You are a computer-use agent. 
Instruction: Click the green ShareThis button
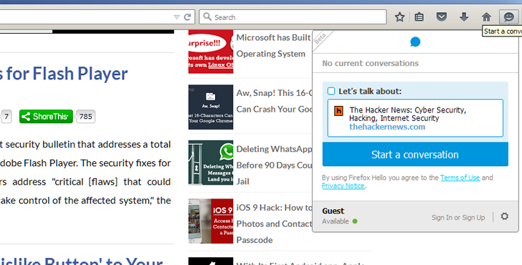coord(46,116)
